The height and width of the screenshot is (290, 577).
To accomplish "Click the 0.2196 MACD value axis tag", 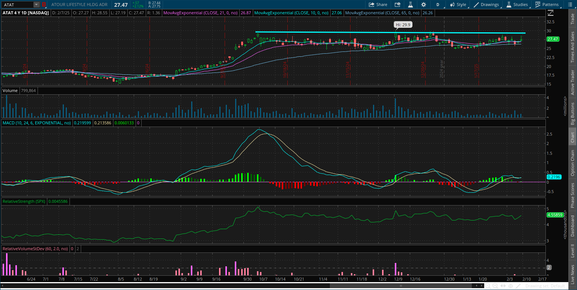I will coord(554,177).
